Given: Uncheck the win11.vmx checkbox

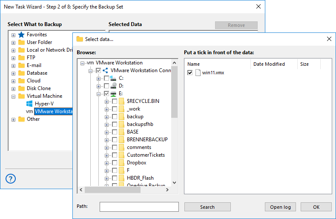Looking at the screenshot, I should pos(190,73).
